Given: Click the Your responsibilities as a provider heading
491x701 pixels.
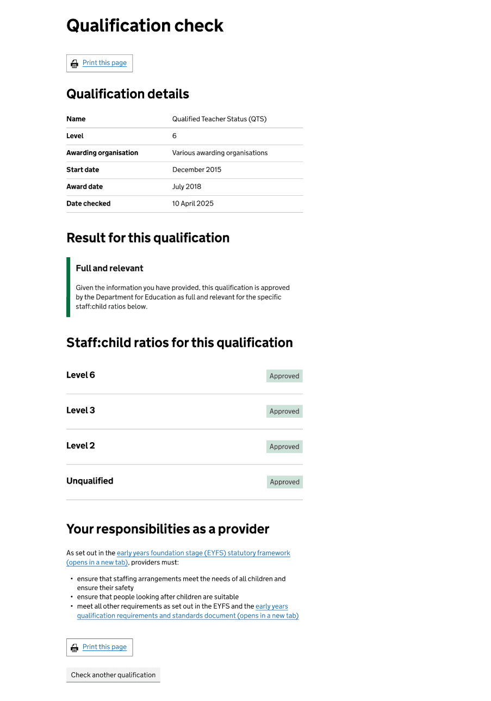Looking at the screenshot, I should 167,529.
